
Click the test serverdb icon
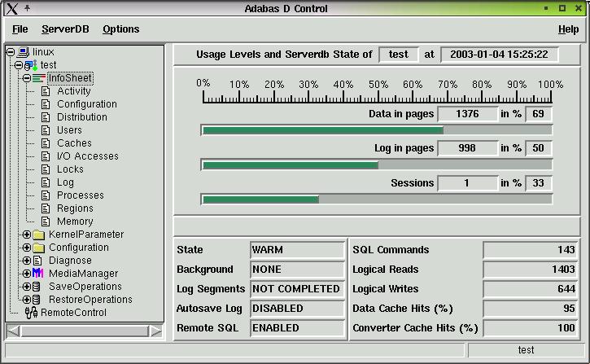[31, 65]
